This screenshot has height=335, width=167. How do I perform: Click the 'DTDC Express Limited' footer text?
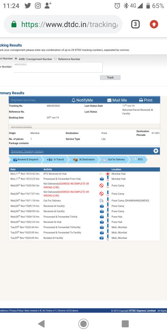[142, 310]
